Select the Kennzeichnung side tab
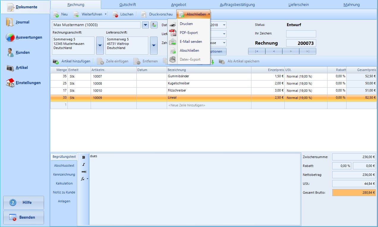 pos(64,174)
